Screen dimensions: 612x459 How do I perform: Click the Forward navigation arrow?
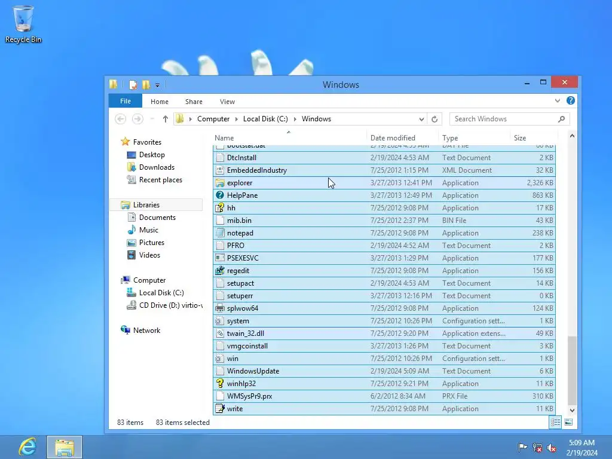[x=137, y=119]
